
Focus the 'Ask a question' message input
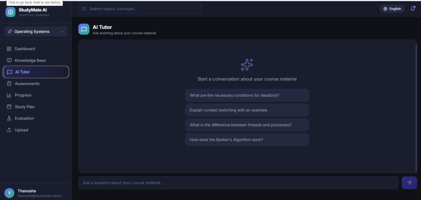pos(238,183)
